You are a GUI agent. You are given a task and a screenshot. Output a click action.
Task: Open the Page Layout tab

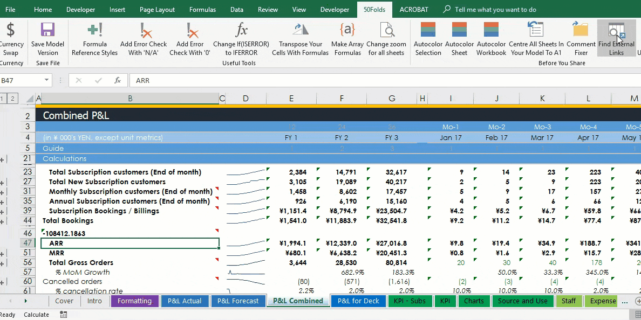157,9
